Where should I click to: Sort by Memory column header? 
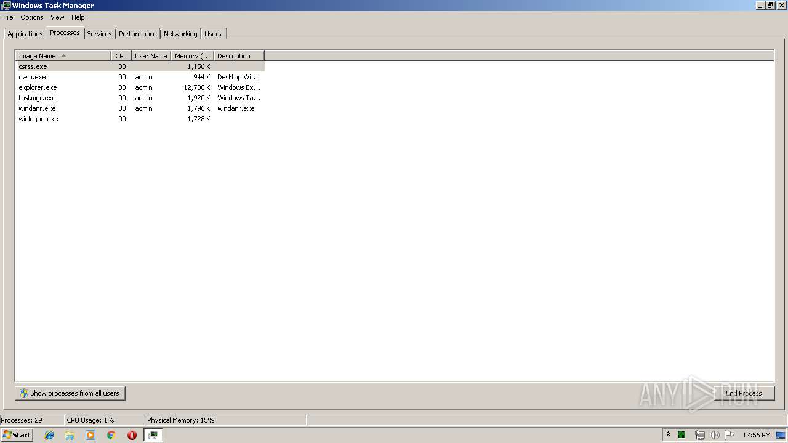192,56
